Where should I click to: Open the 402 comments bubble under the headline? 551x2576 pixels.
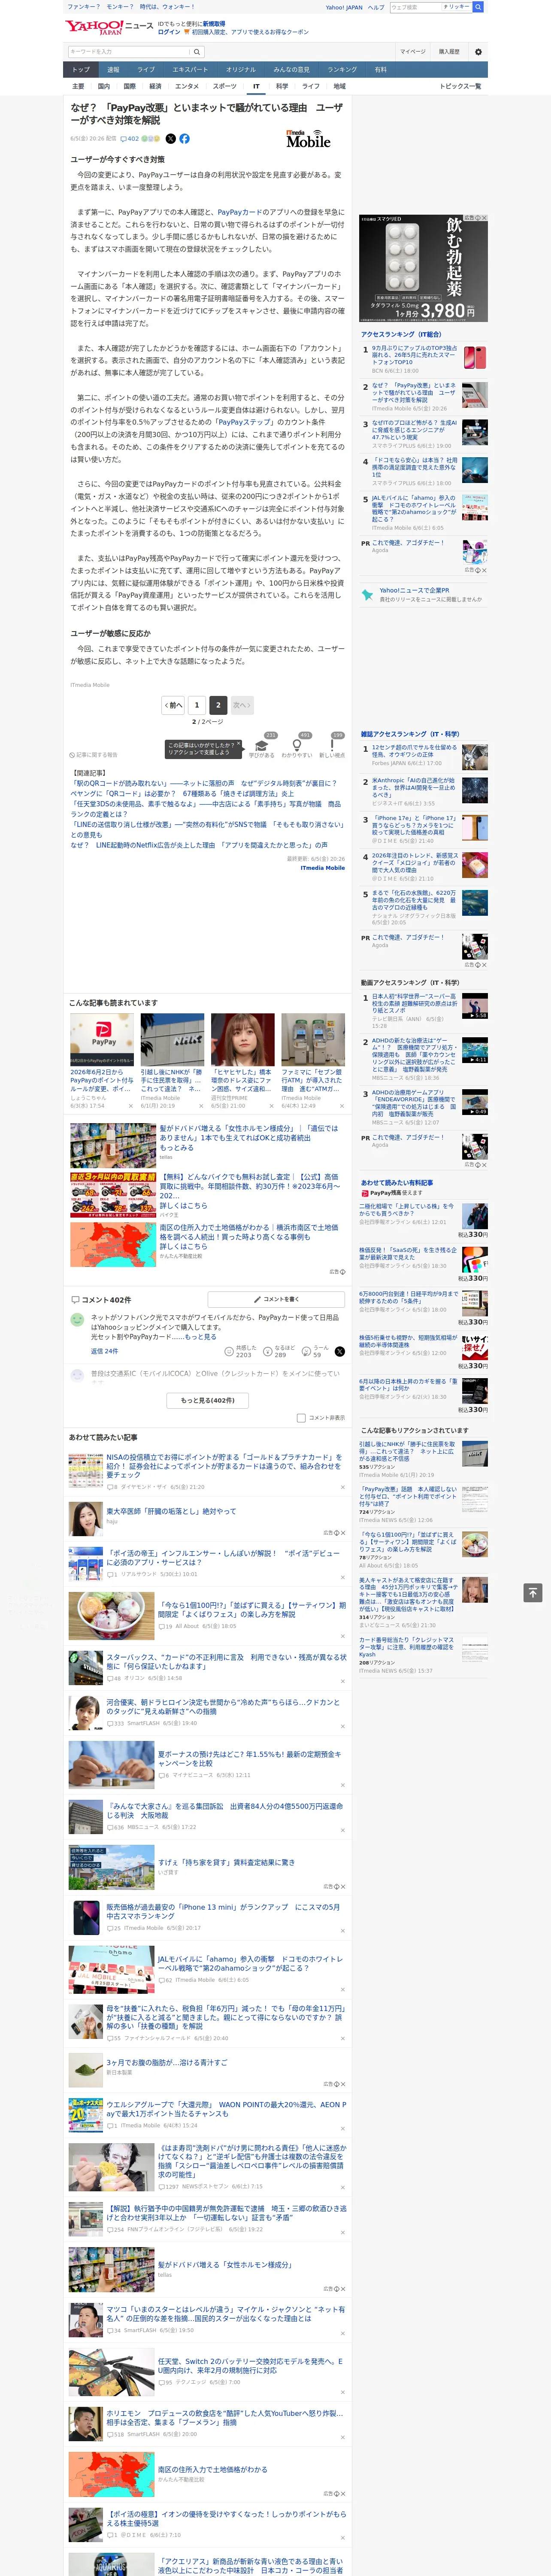coord(130,139)
